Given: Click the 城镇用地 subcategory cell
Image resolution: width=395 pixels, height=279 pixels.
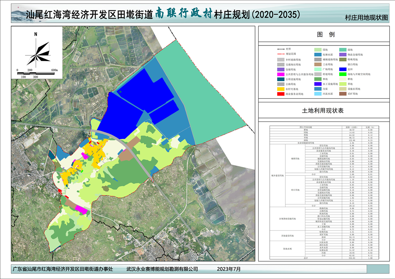Looking at the screenshot, I should 295,158.
